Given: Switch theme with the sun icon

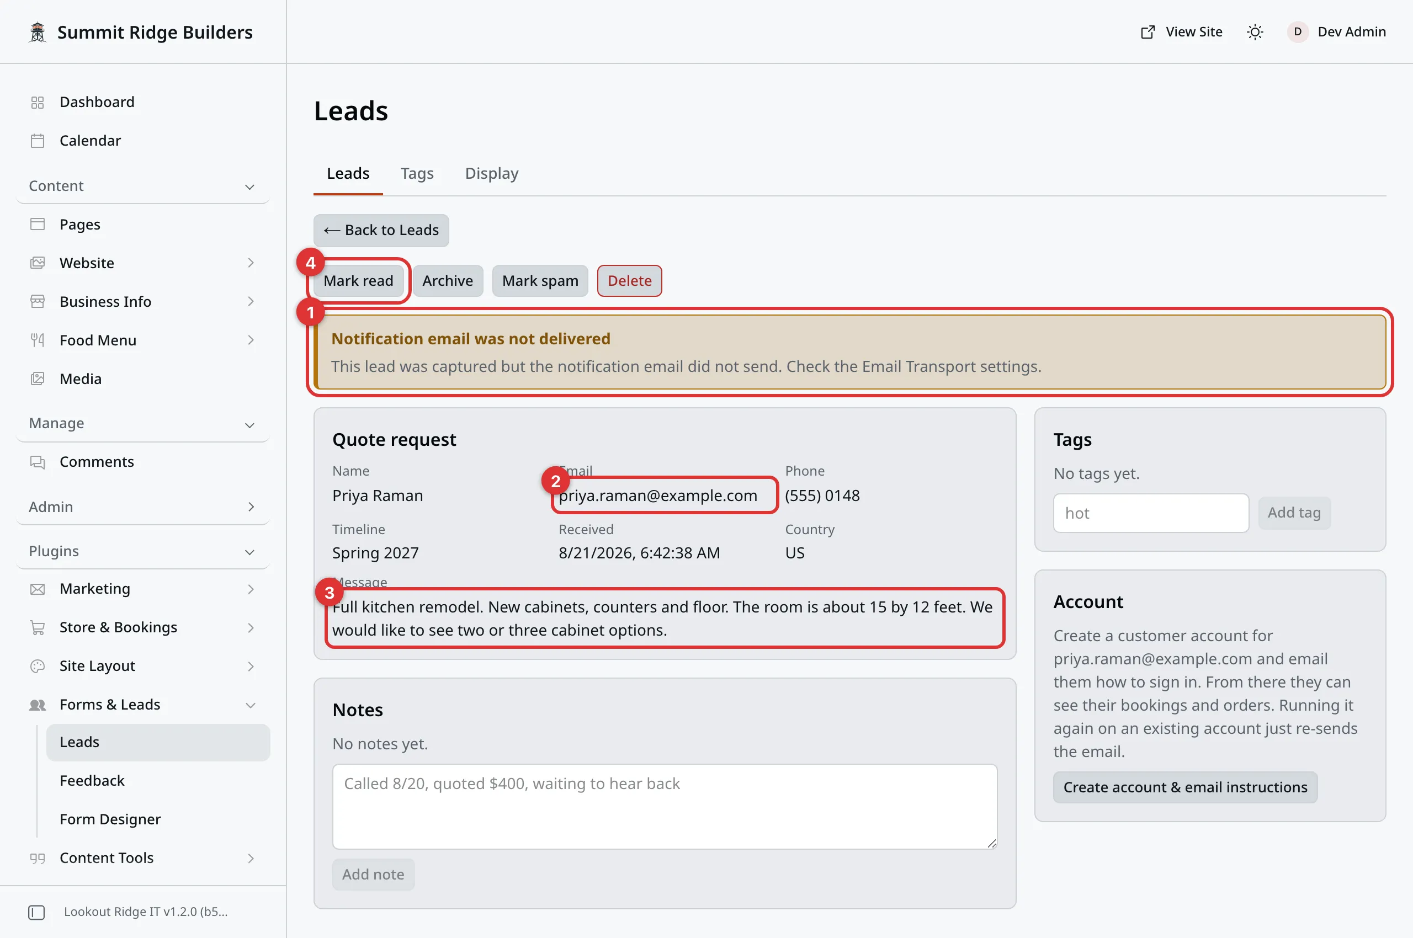Looking at the screenshot, I should click(x=1255, y=31).
